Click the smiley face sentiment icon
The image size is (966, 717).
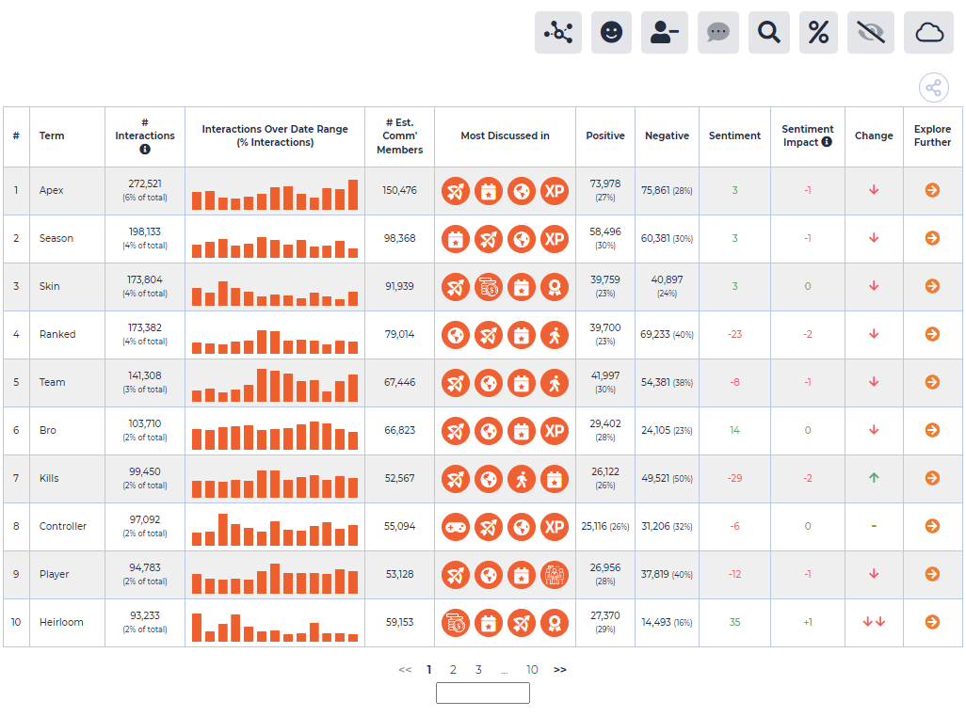[611, 33]
